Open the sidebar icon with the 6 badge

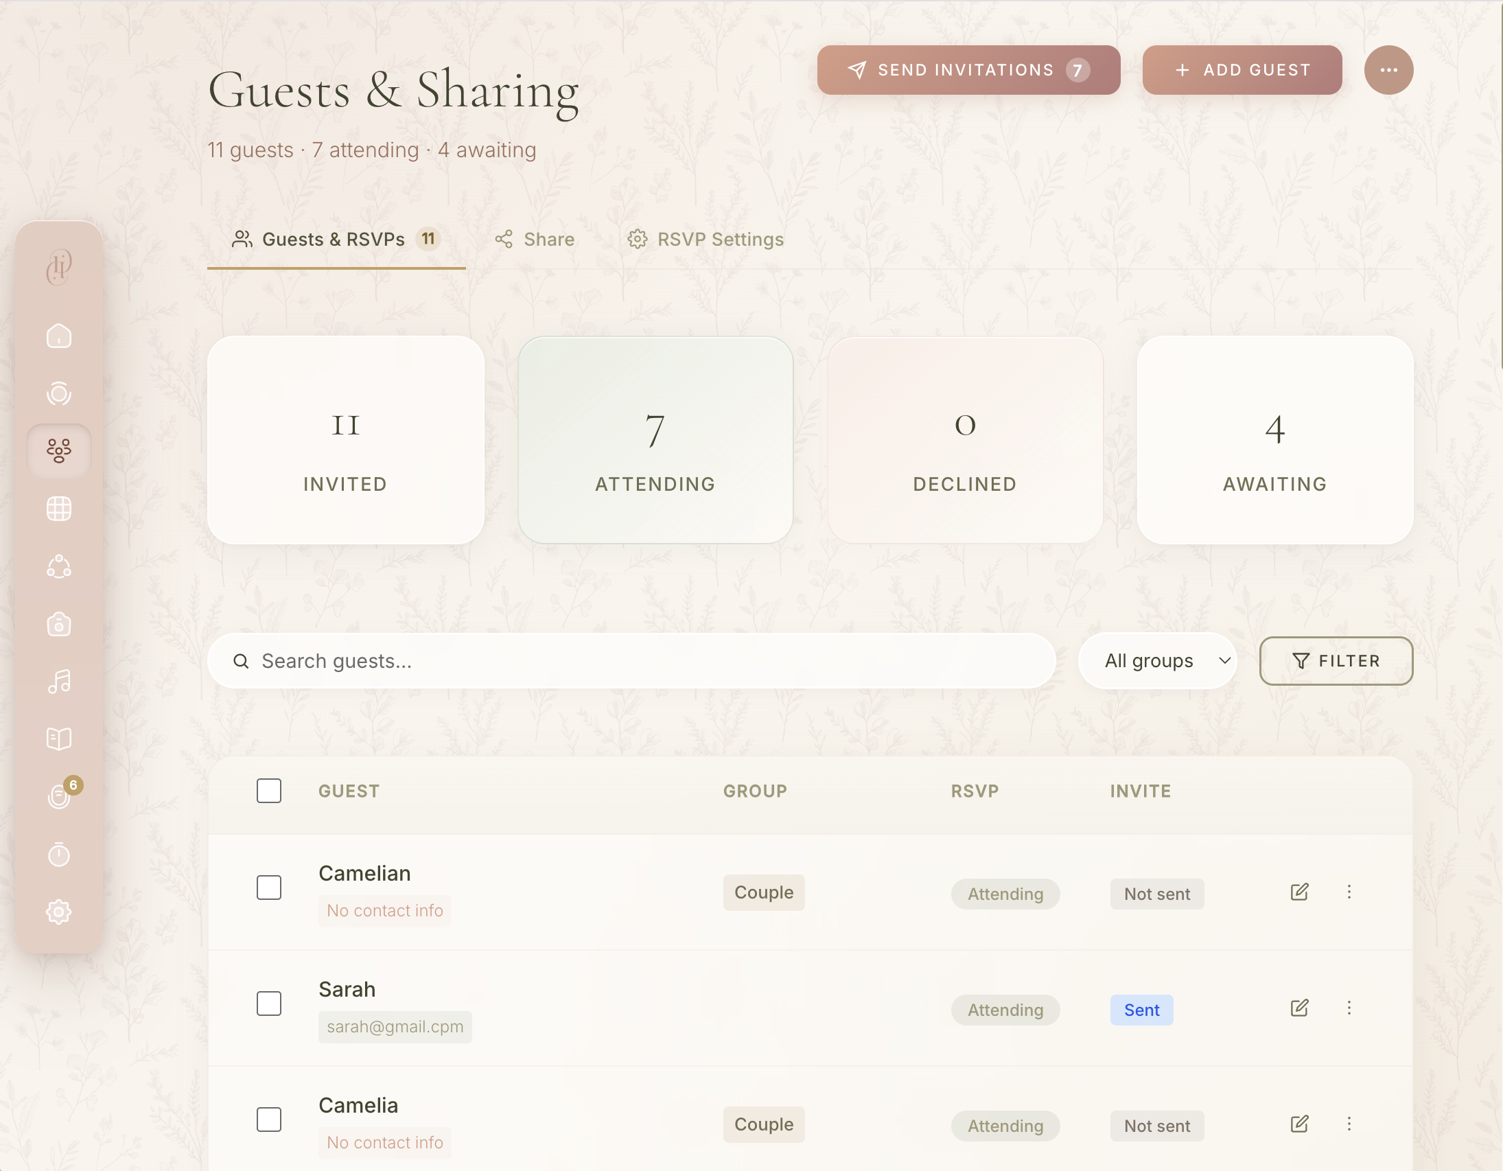(60, 796)
